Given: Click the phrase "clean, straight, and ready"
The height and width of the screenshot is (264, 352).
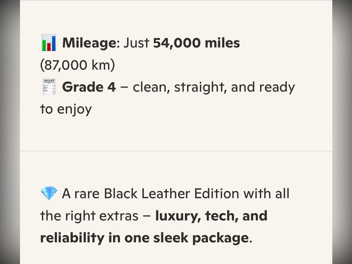Looking at the screenshot, I should tap(214, 87).
